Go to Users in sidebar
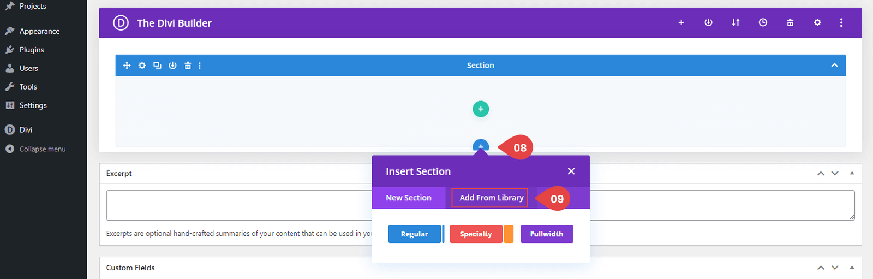The height and width of the screenshot is (279, 873). pos(28,68)
